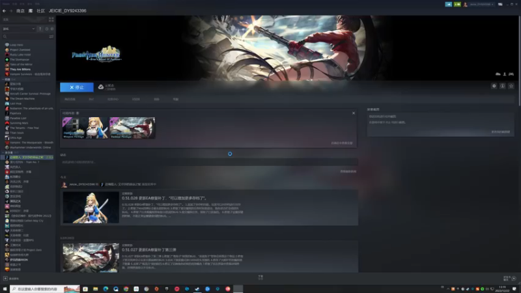
Task: Click the controller support icon on banner
Action: pos(511,74)
